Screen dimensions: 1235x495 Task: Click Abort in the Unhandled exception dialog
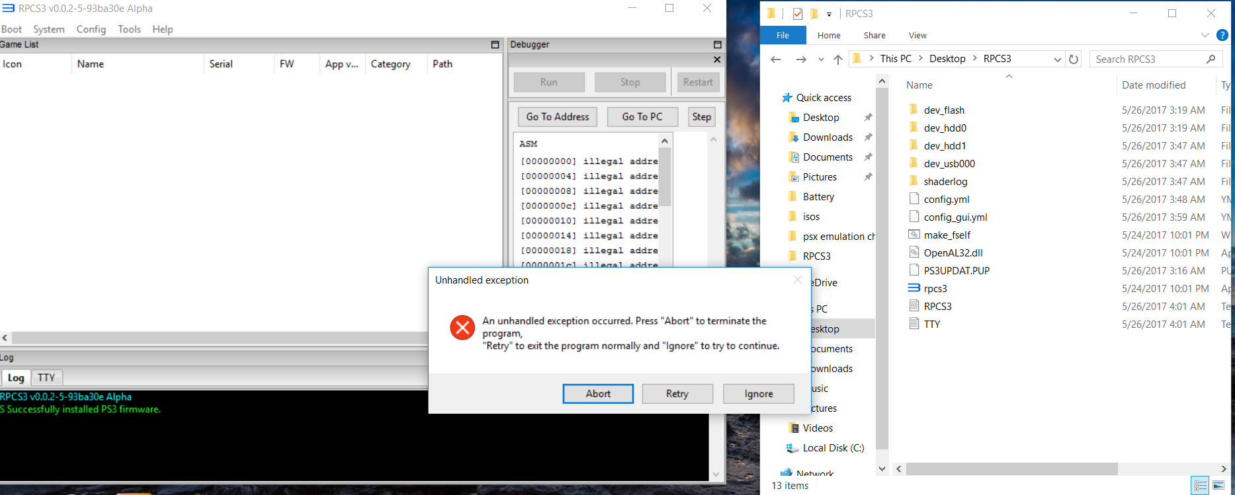pyautogui.click(x=598, y=393)
